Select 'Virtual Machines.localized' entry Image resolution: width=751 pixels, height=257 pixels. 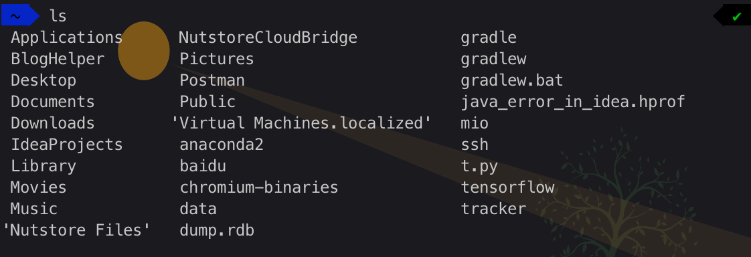(x=302, y=123)
